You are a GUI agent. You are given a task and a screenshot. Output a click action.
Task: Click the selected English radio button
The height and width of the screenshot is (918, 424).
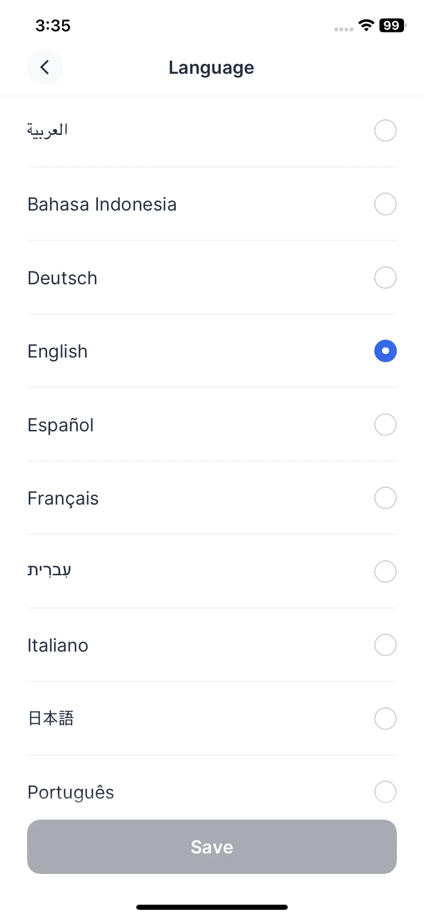coord(386,351)
